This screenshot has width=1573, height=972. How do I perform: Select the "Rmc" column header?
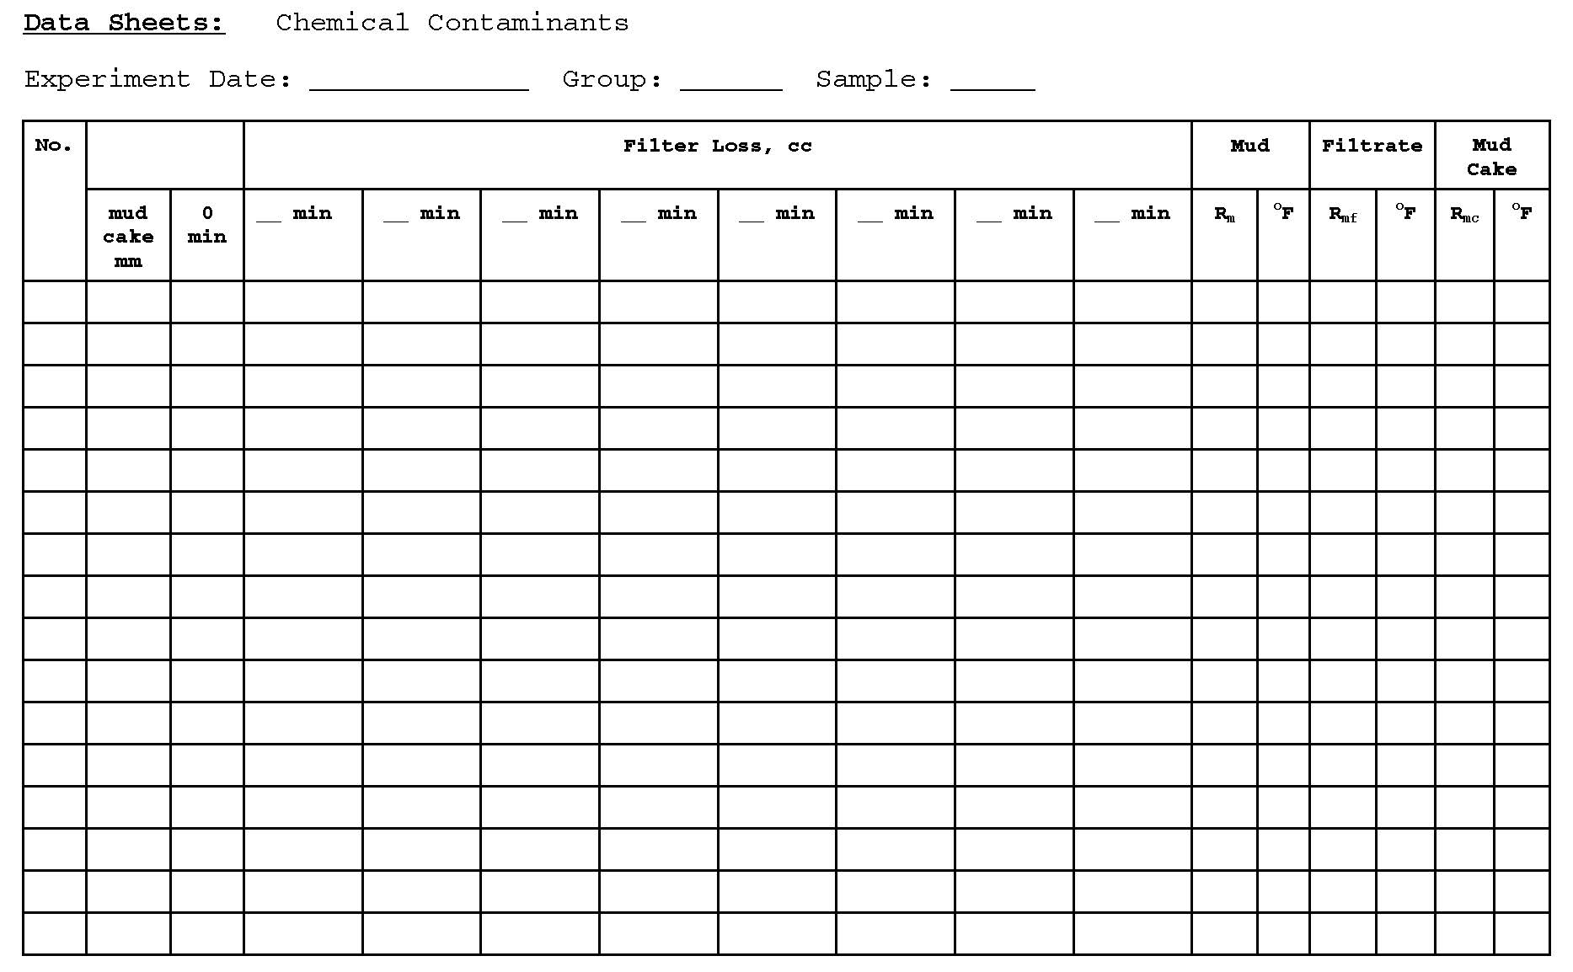pyautogui.click(x=1463, y=214)
